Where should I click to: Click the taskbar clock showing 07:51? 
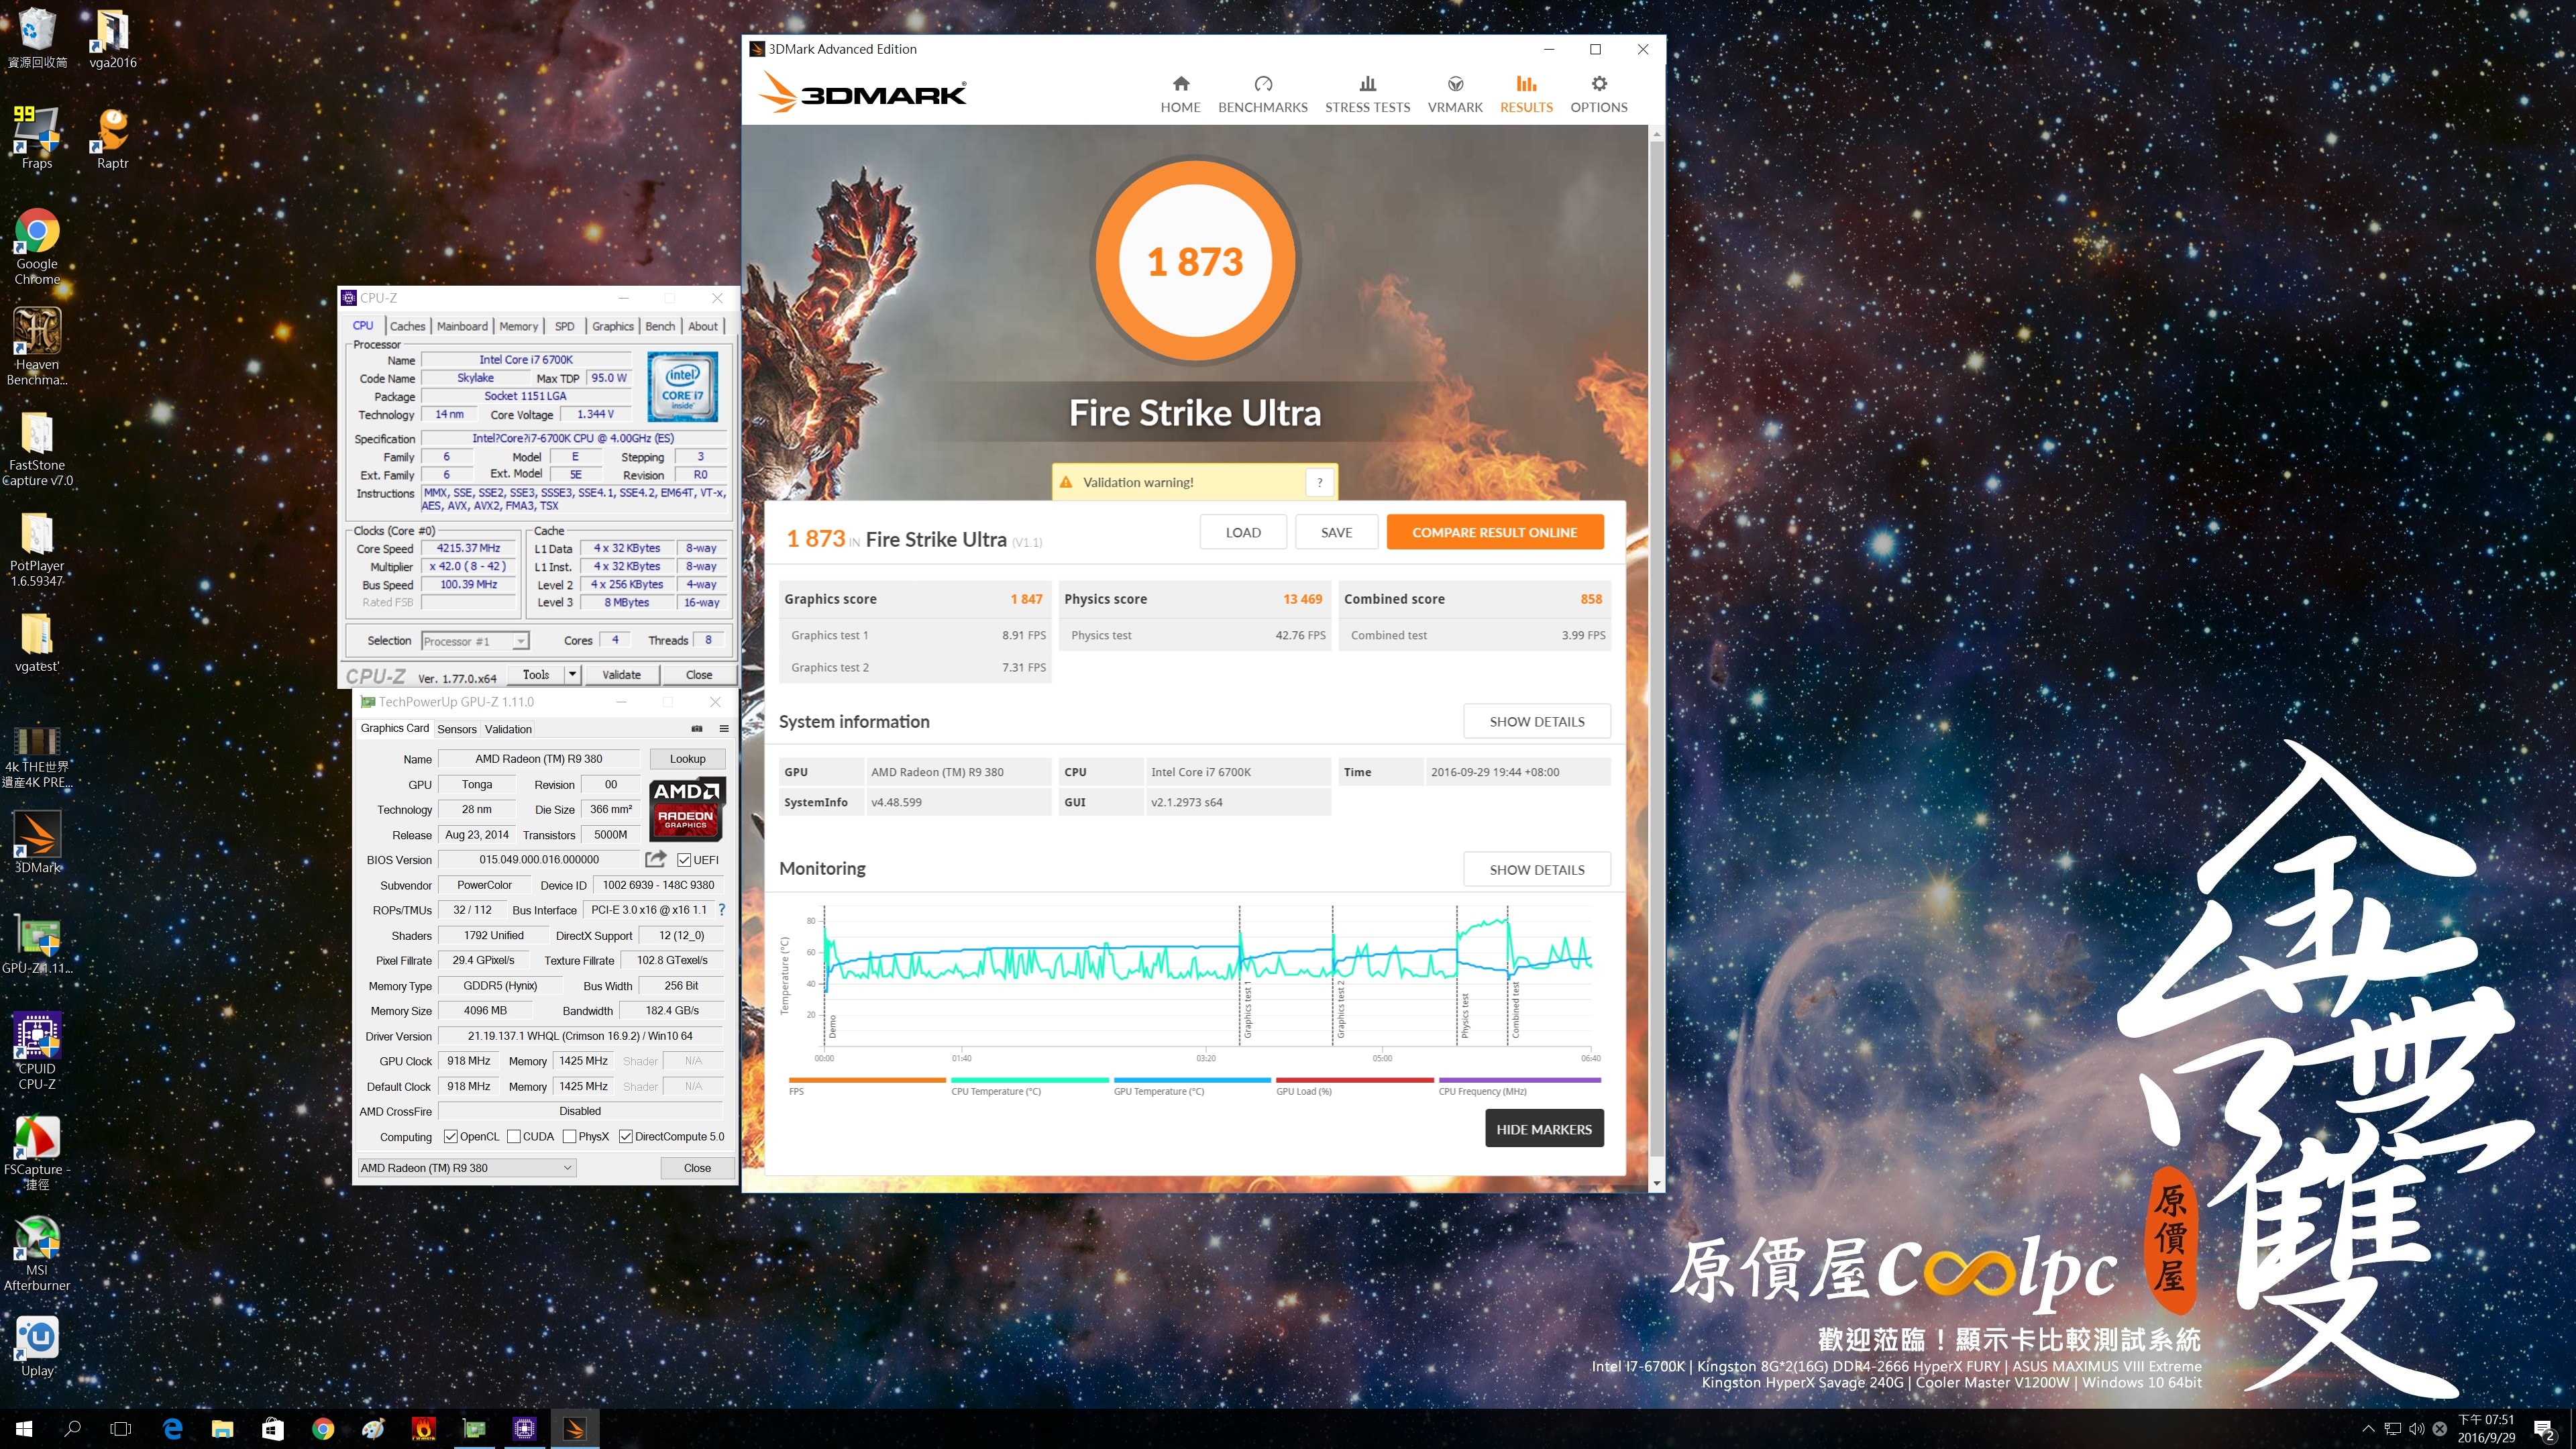pos(2486,1428)
